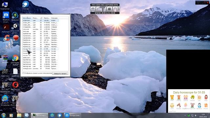Select the explorer.exe process row
The height and width of the screenshot is (118, 210).
(40, 33)
